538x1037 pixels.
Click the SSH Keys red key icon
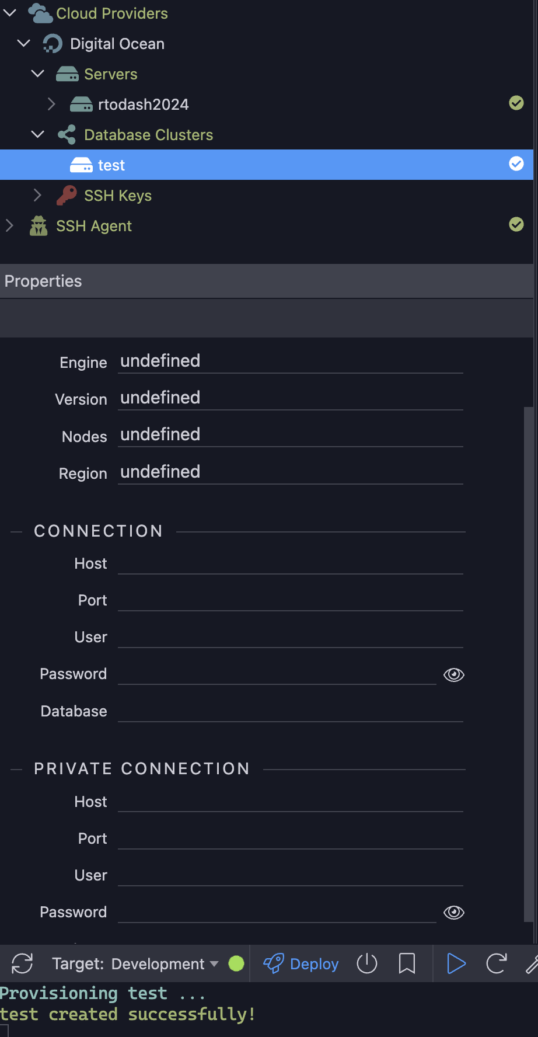coord(67,196)
